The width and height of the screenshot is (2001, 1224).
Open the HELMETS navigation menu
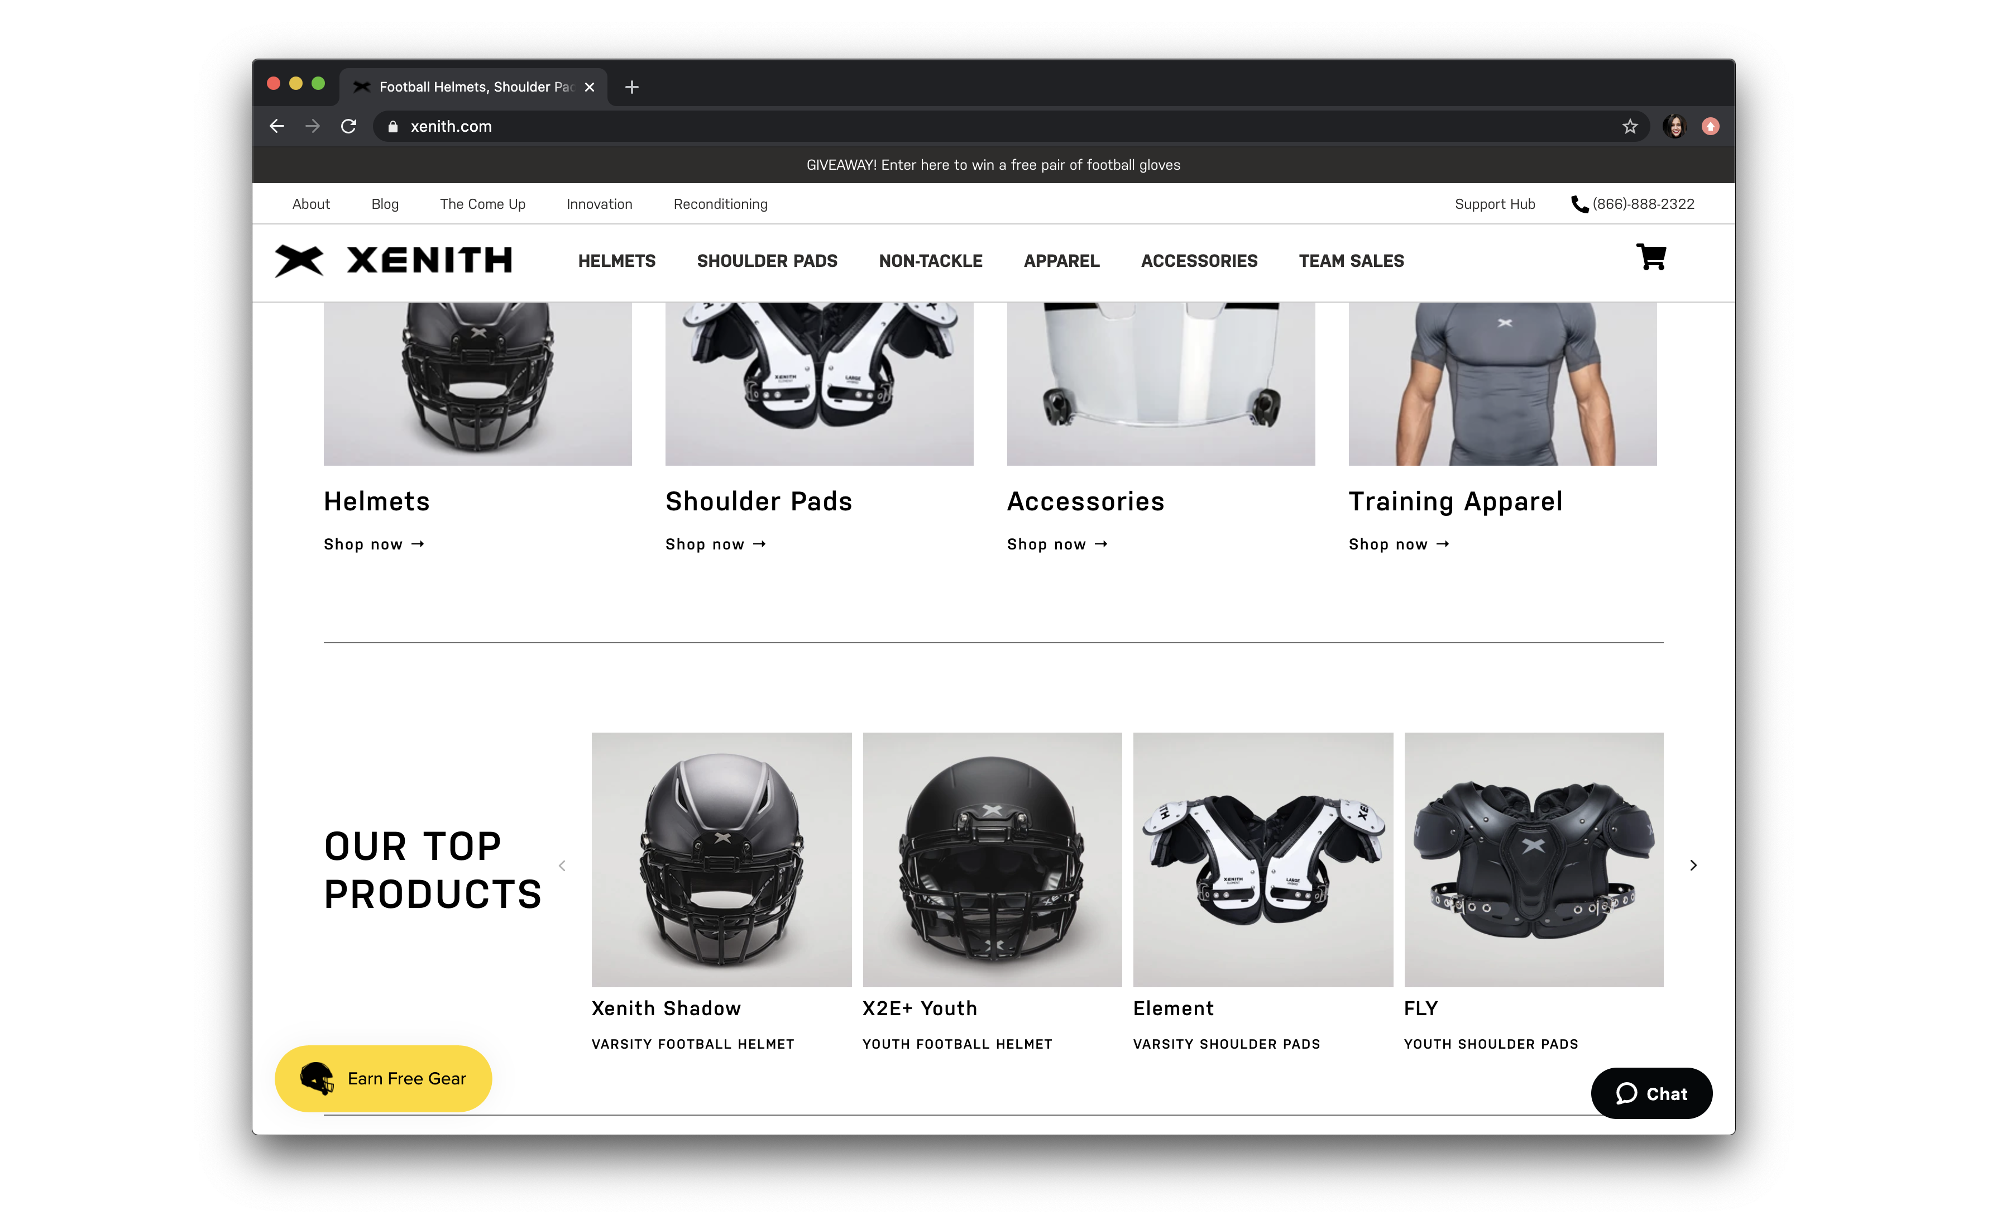[x=616, y=261]
